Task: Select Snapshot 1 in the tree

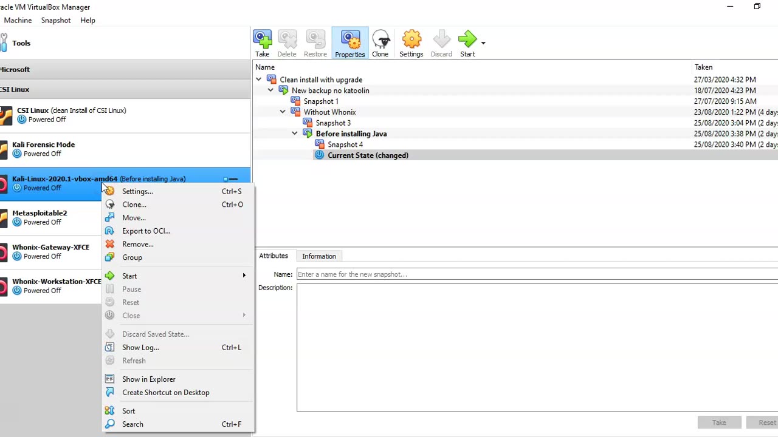Action: point(321,101)
